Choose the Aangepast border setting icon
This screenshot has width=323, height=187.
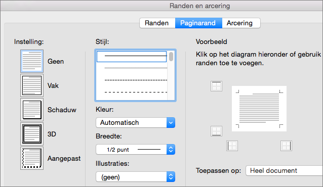click(x=32, y=158)
